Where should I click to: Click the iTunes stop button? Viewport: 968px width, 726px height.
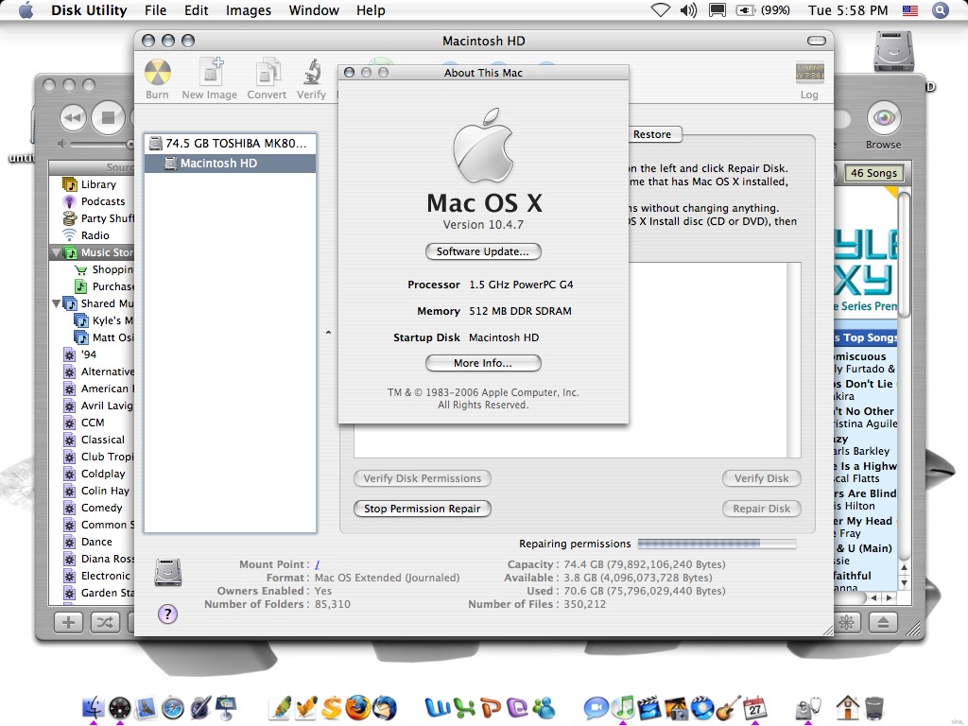coord(108,117)
